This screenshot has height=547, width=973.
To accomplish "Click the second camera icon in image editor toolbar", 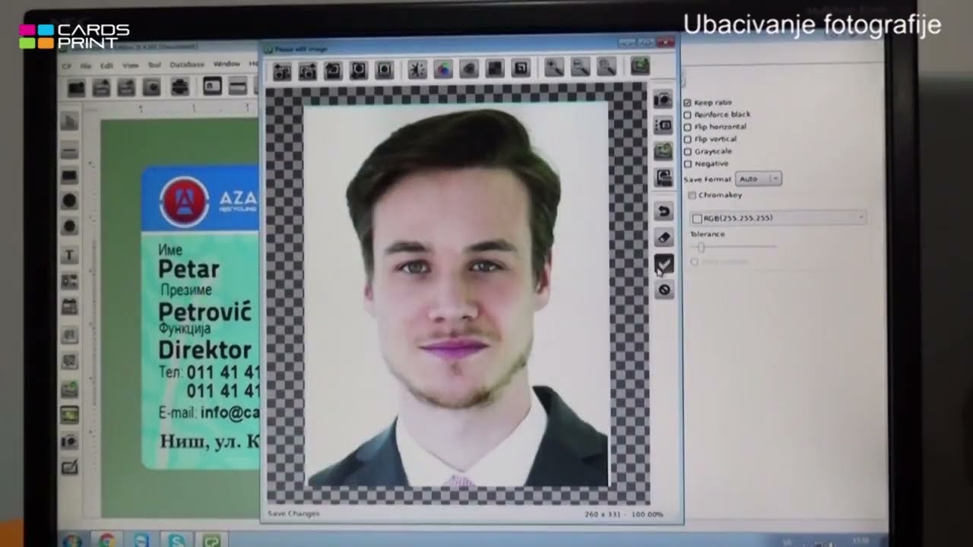I will point(308,71).
